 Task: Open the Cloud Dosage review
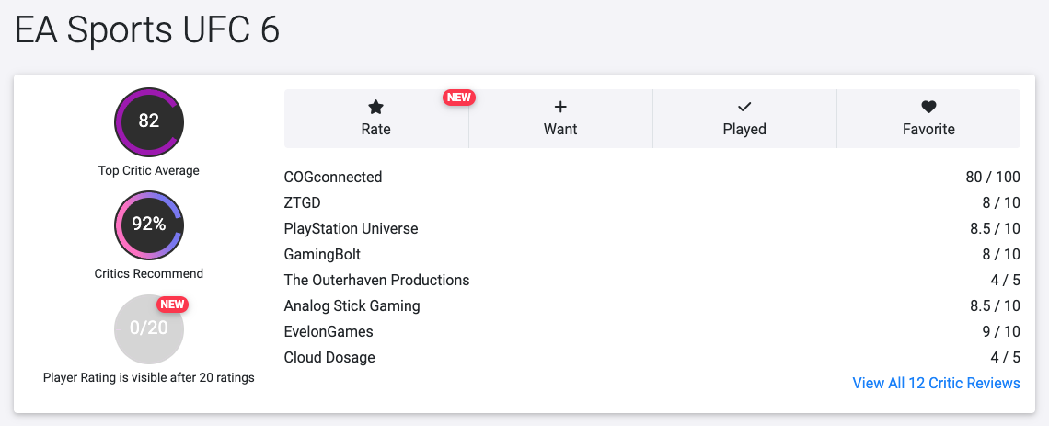coord(329,357)
